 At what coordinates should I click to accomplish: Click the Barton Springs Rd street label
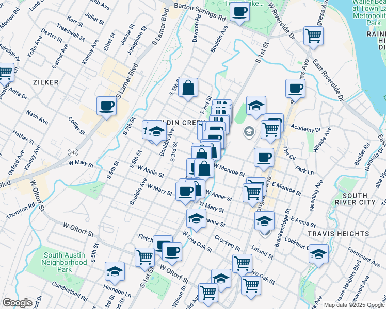coord(200,12)
